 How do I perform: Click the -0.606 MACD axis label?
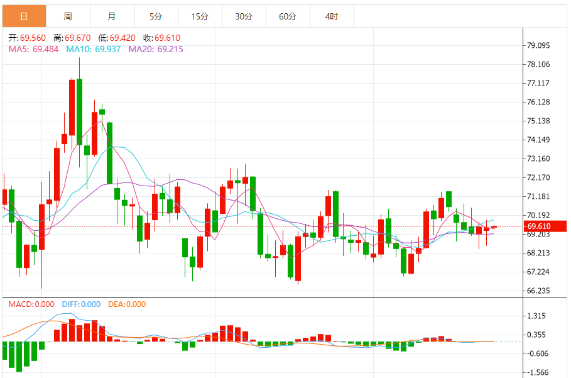538,353
